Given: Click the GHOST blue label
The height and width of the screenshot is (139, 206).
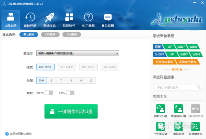Looking at the screenshot, I should pos(160,54).
